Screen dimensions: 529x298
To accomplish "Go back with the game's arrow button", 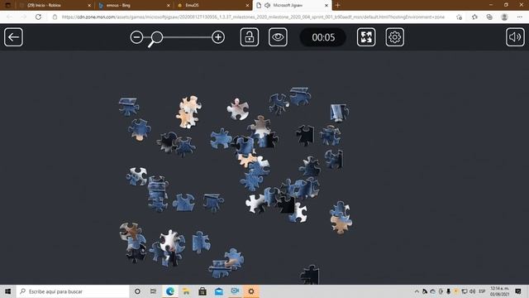I will click(x=13, y=37).
